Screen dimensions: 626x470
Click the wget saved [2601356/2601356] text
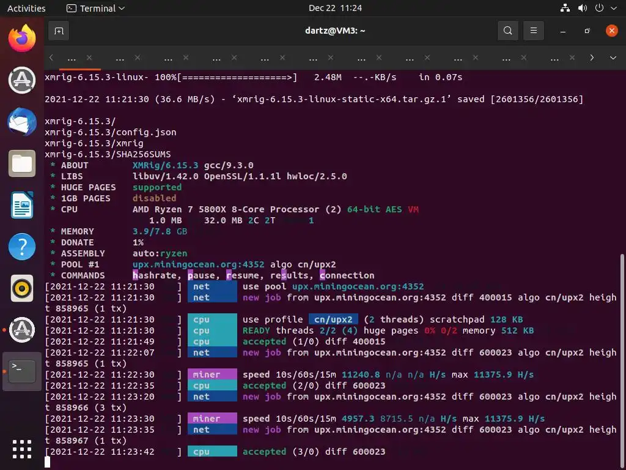(520, 99)
